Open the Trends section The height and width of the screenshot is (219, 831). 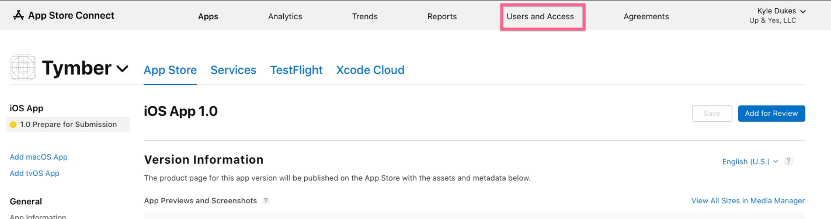pyautogui.click(x=364, y=16)
